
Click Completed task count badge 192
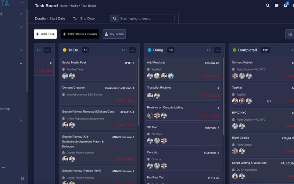point(265,50)
